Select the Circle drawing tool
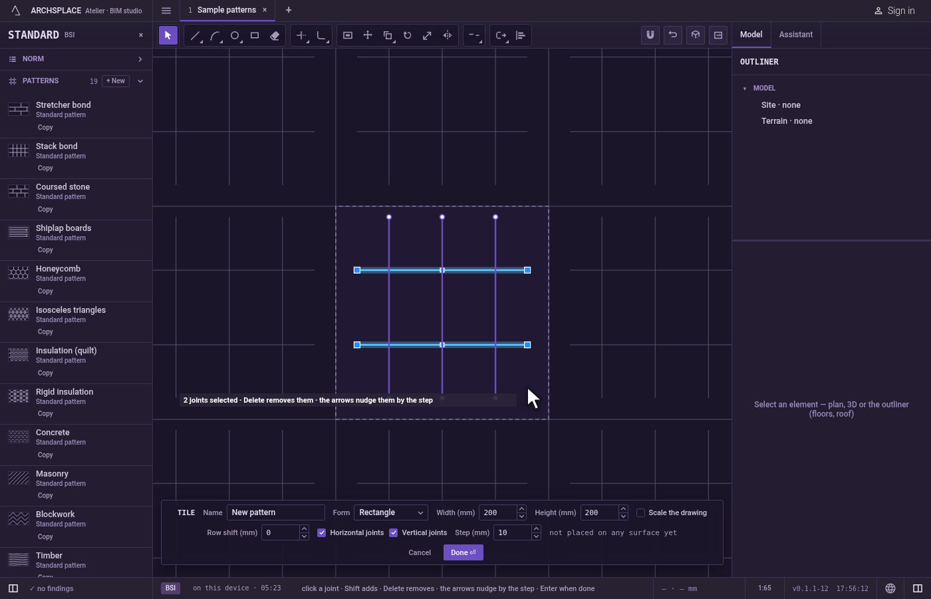Viewport: 931px width, 599px height. 235,35
